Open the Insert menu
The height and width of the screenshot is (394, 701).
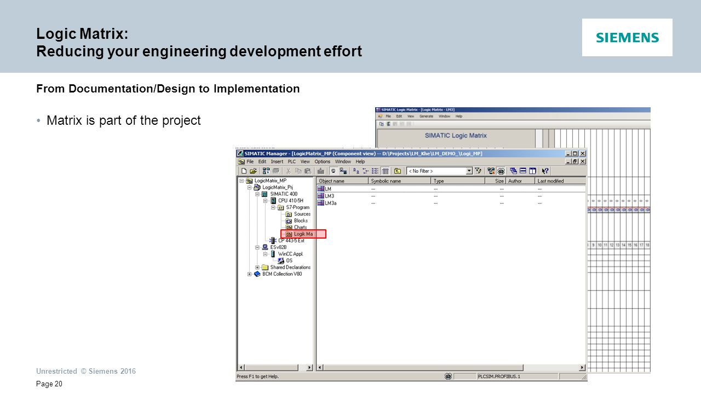coord(277,161)
